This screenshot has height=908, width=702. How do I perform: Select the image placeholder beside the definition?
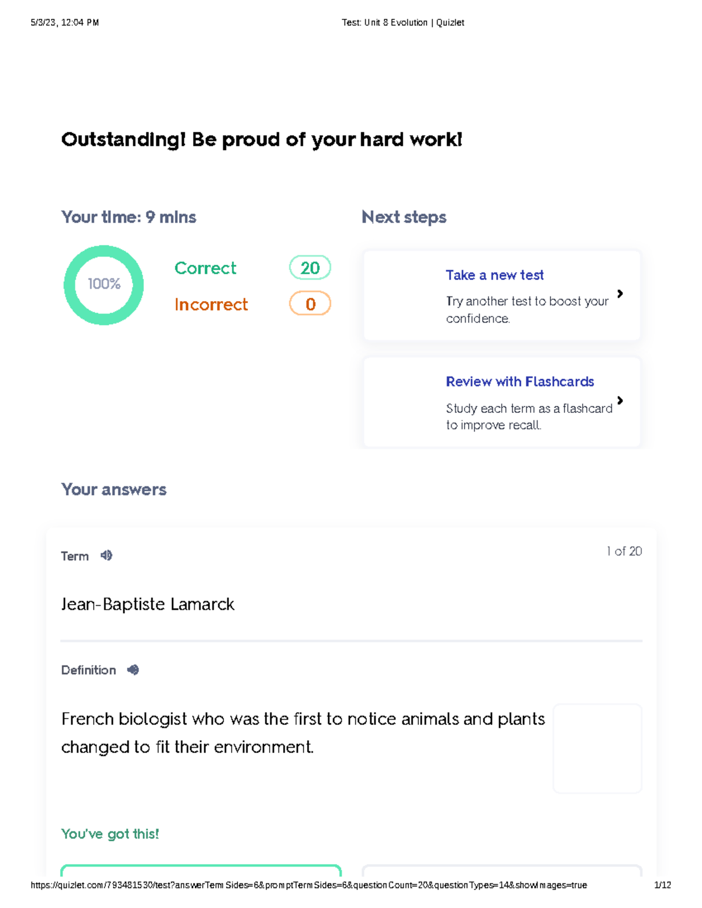point(597,748)
